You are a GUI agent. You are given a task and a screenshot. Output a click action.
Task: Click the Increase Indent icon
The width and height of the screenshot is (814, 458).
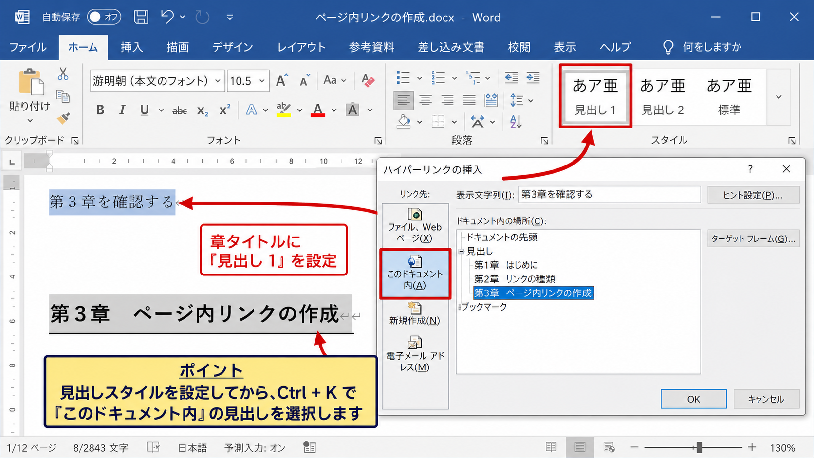tap(533, 77)
